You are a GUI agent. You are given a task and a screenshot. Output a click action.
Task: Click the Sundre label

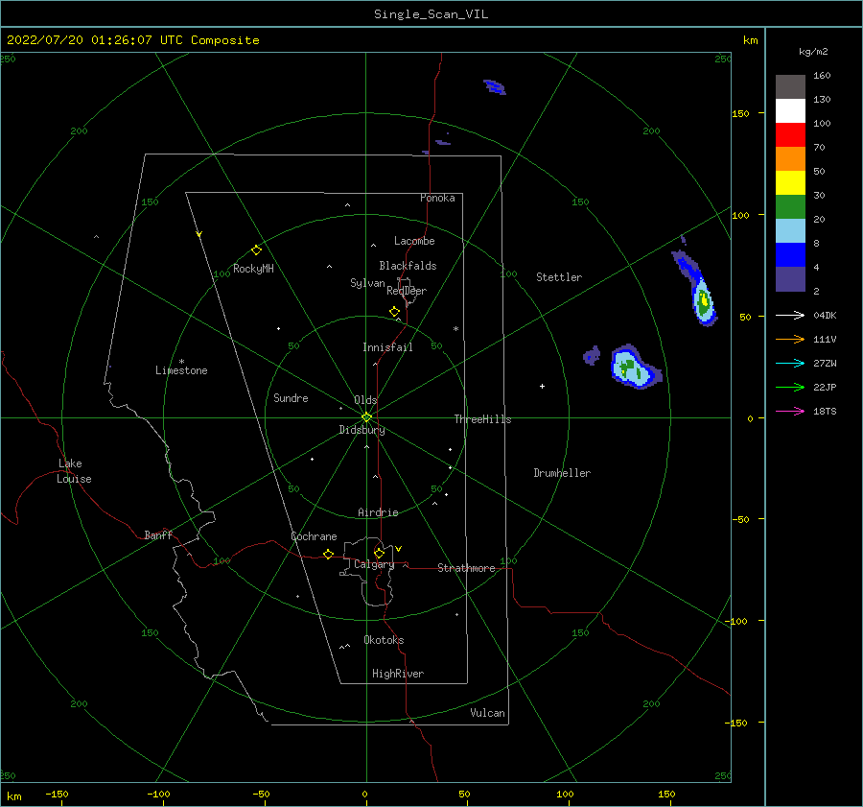coord(291,397)
